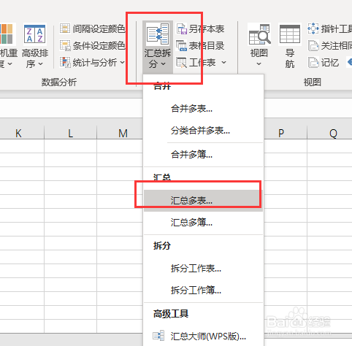Viewport: 352px width, 346px height.
Task: Select column L header
Action: point(70,133)
